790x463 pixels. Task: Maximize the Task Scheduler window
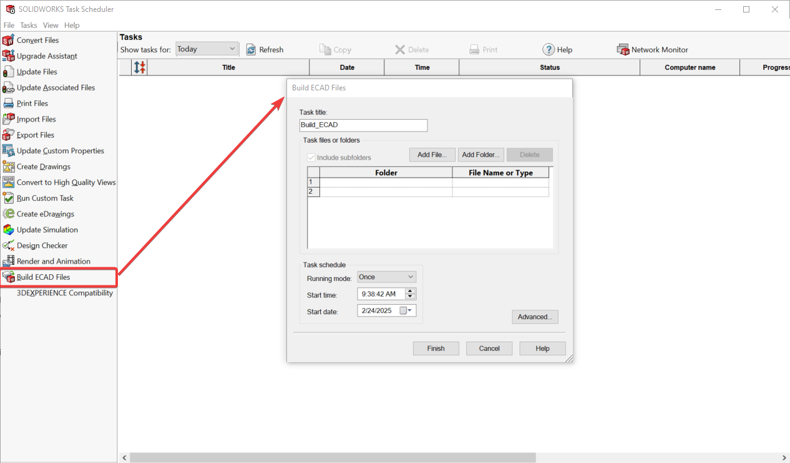[x=746, y=9]
